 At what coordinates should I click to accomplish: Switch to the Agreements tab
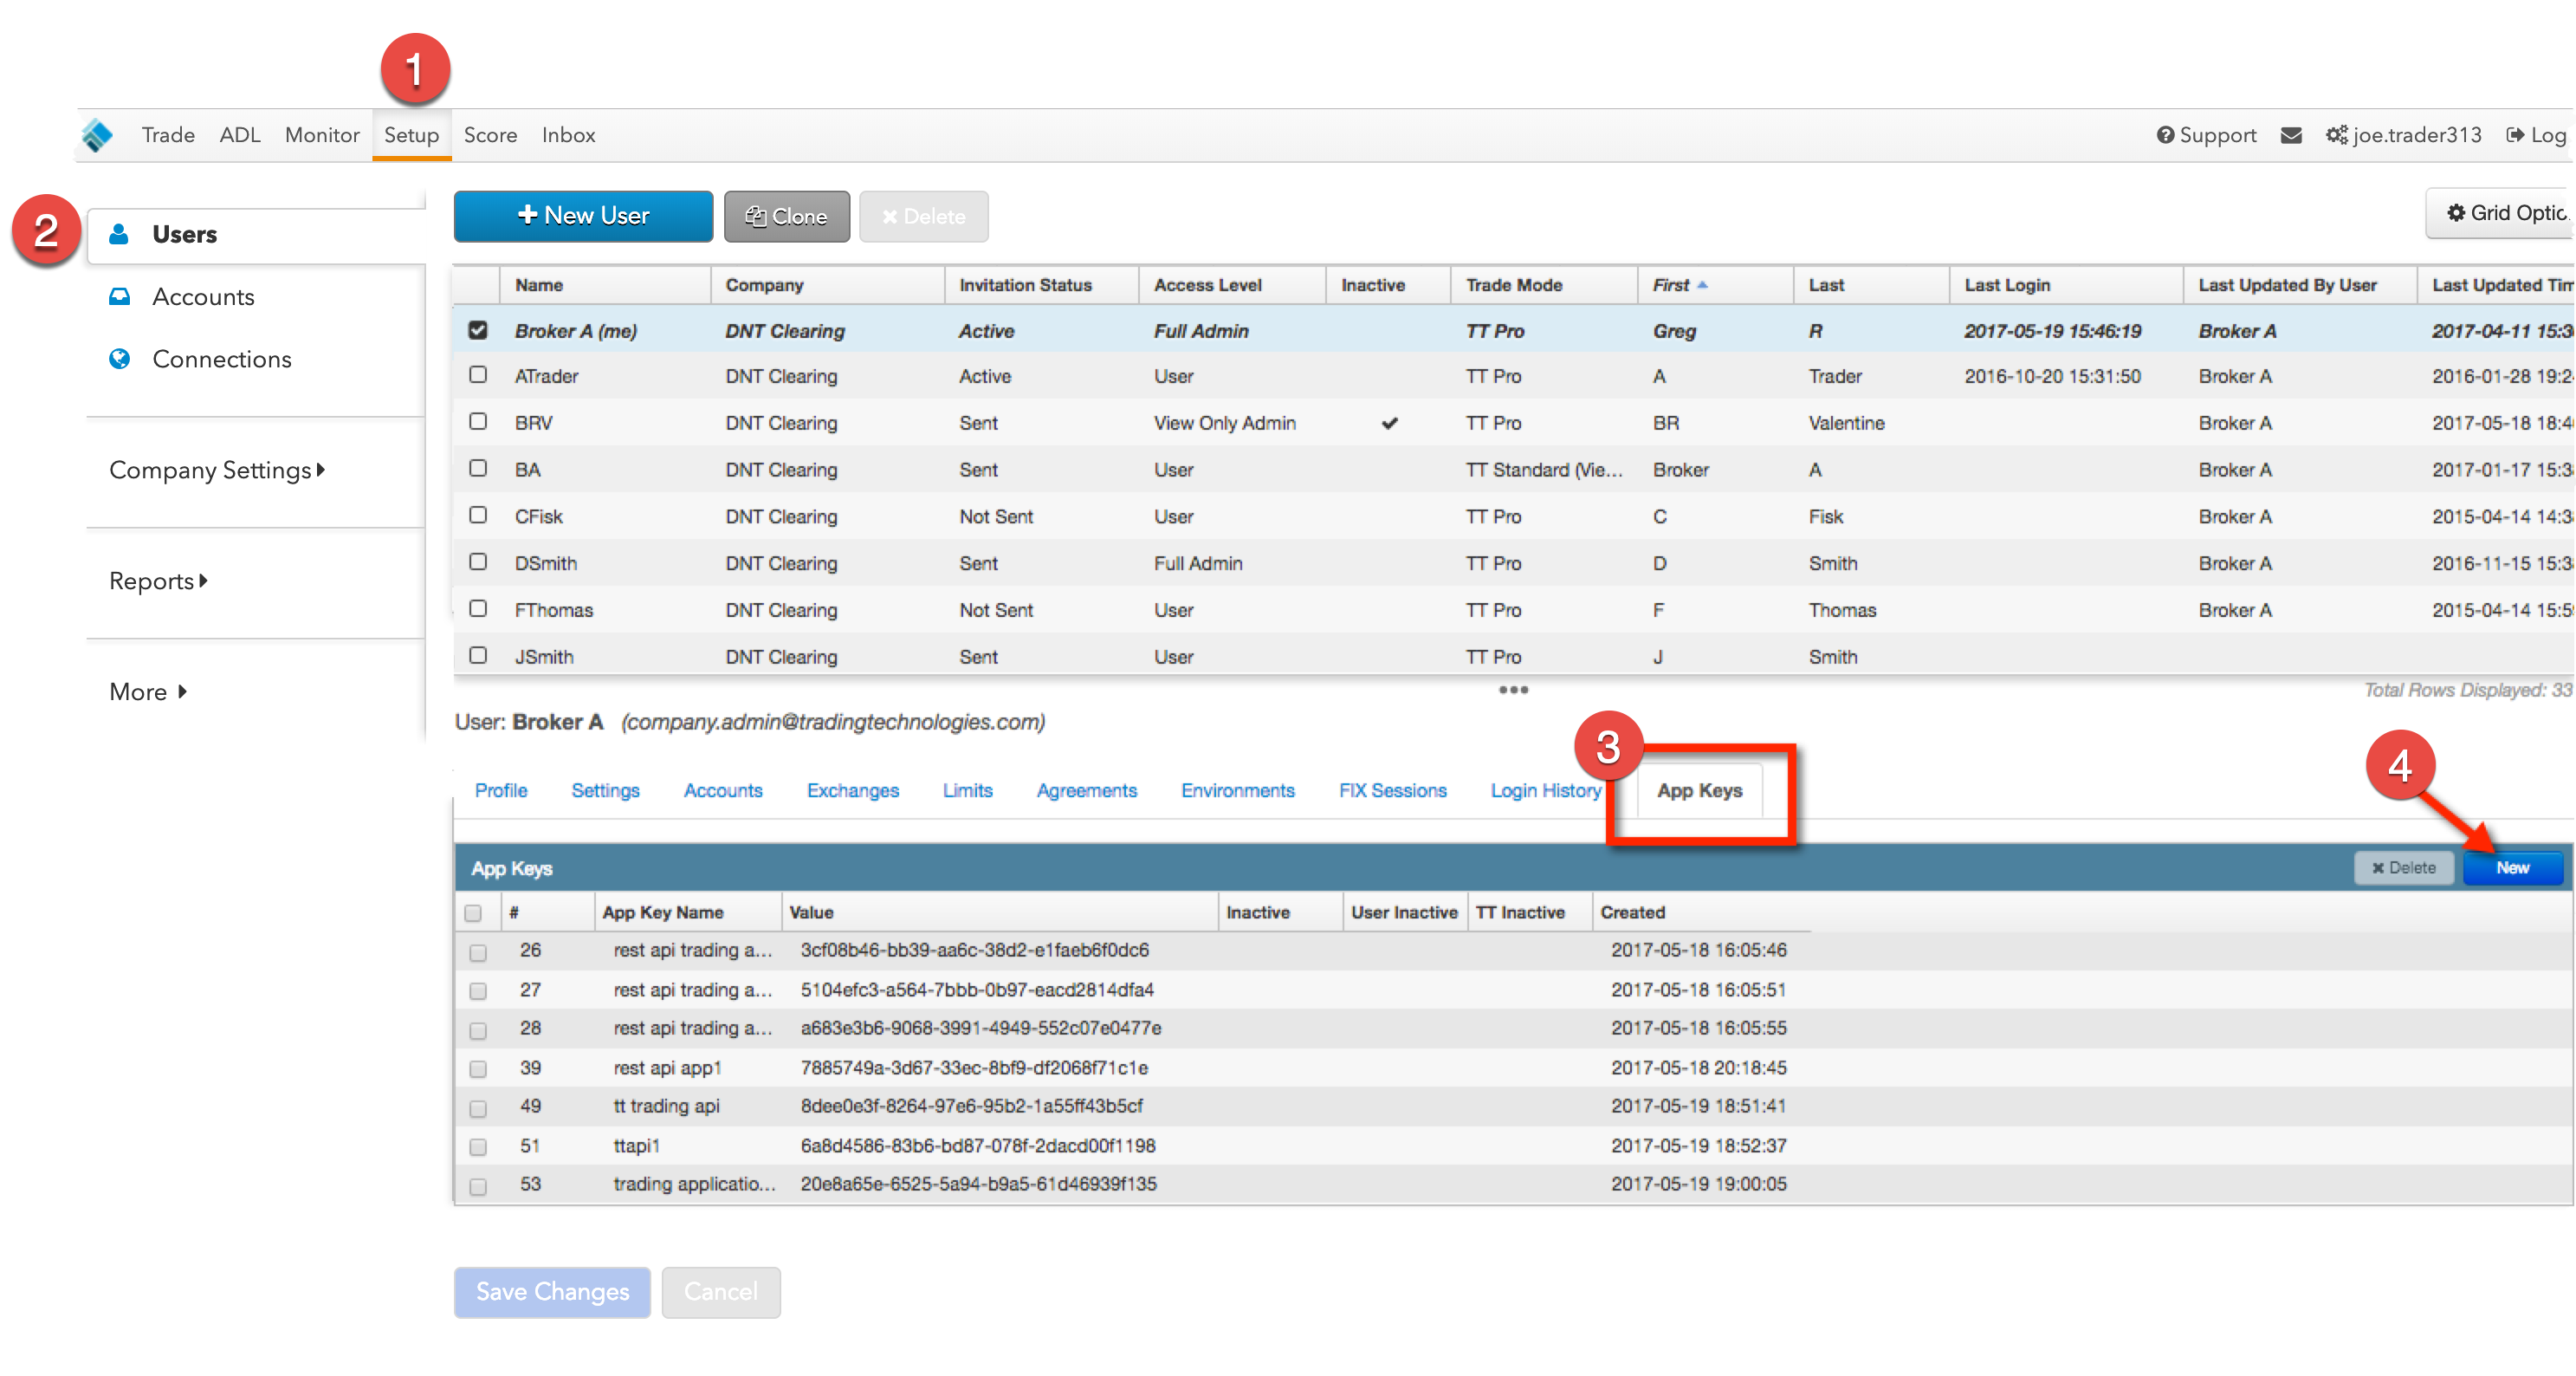[x=1086, y=790]
